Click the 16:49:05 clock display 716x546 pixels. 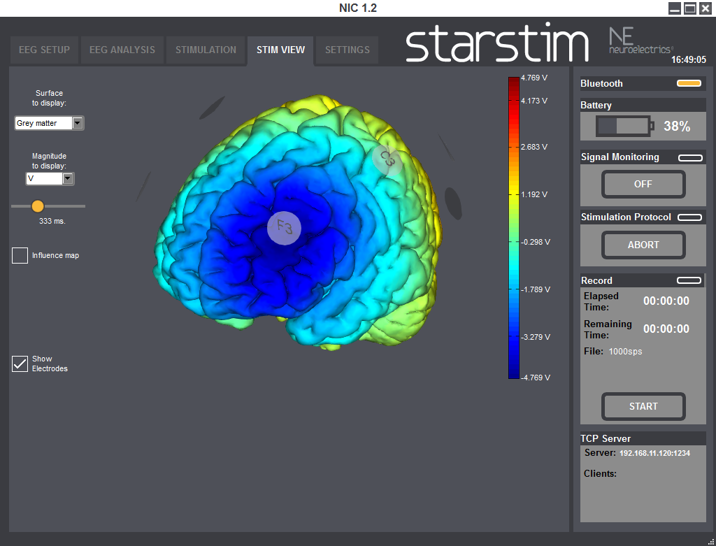click(x=688, y=60)
